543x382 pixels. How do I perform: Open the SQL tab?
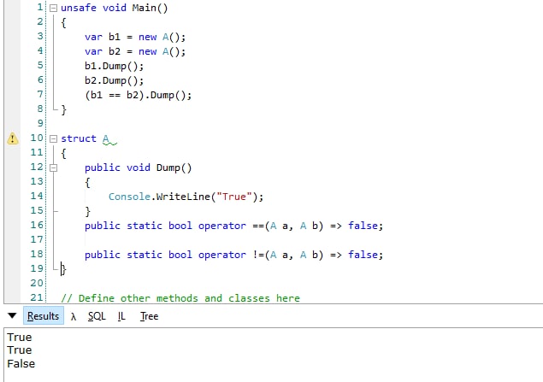pyautogui.click(x=97, y=316)
